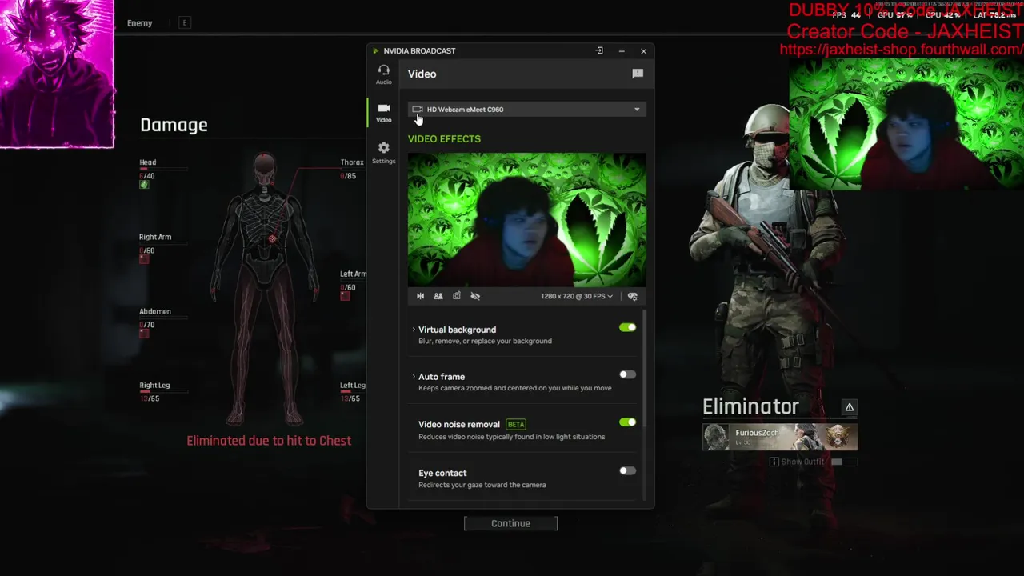Open camera settings gear icon below preview
Image resolution: width=1024 pixels, height=576 pixels.
point(633,296)
